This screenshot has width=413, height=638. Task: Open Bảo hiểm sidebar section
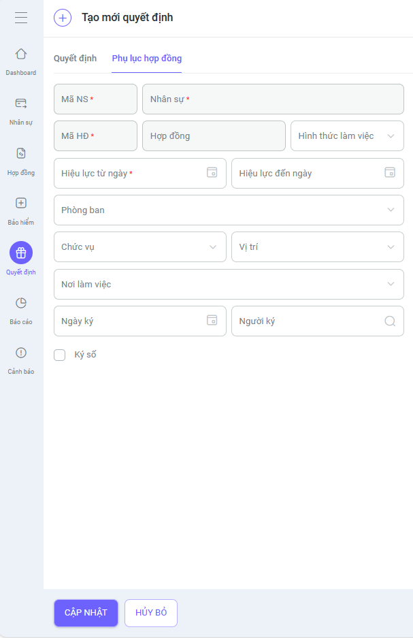pyautogui.click(x=21, y=210)
